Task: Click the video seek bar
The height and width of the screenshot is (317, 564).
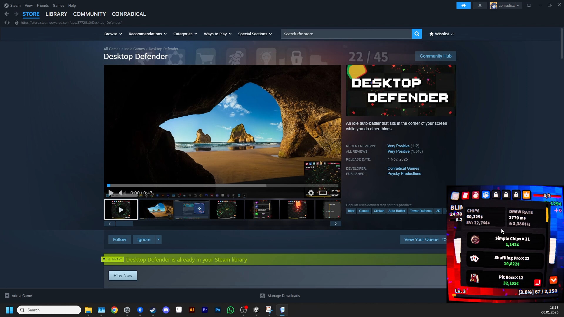Action: tap(223, 185)
